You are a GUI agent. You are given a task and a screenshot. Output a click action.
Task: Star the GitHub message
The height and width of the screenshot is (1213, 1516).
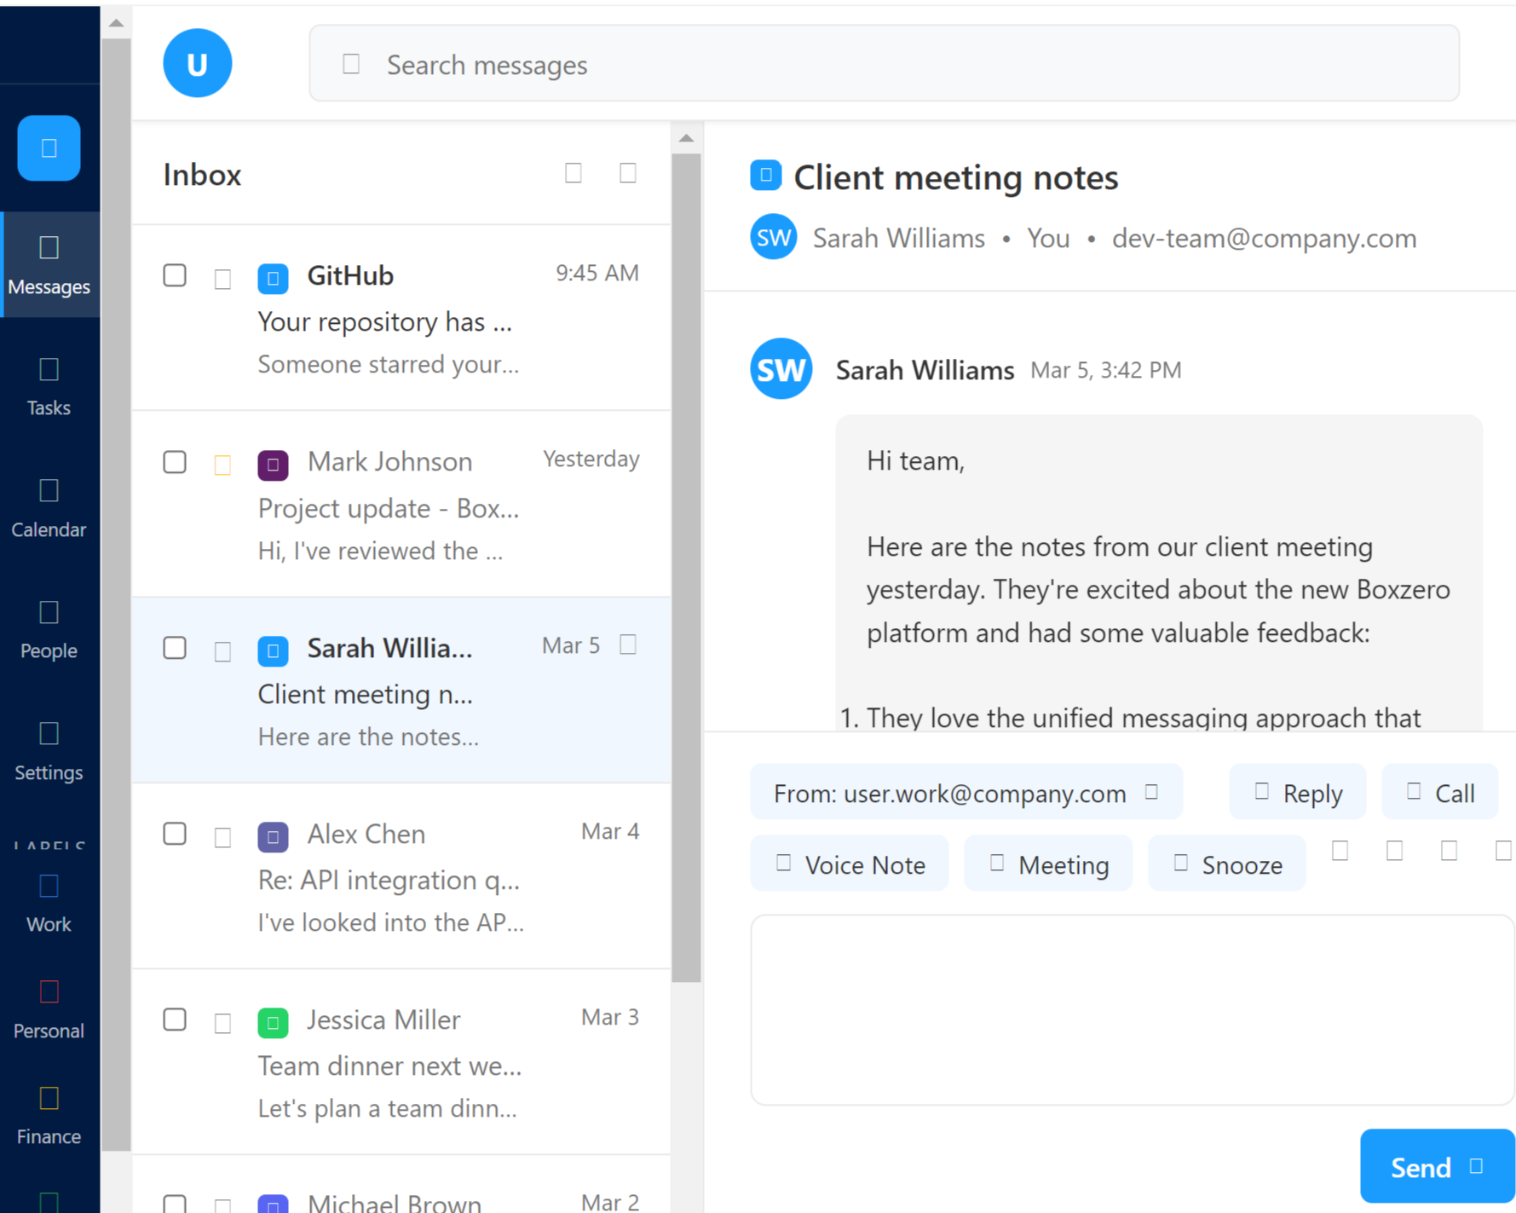[222, 279]
